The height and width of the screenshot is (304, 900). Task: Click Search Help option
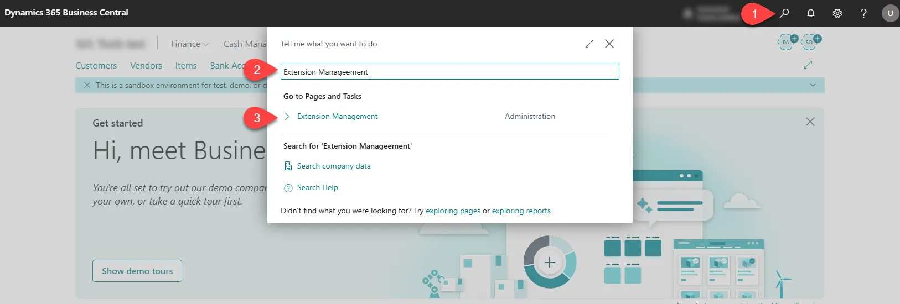tap(317, 188)
